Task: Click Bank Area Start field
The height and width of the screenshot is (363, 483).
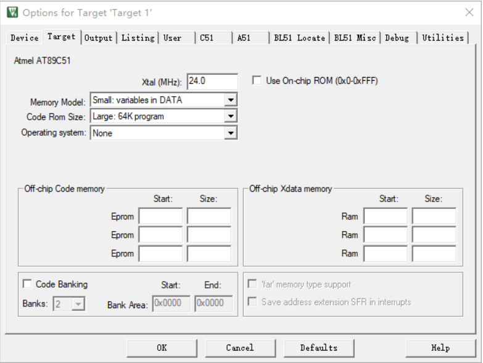Action: coord(171,303)
